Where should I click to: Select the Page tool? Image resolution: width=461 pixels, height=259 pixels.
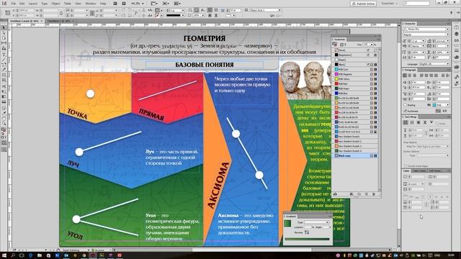coord(4,38)
